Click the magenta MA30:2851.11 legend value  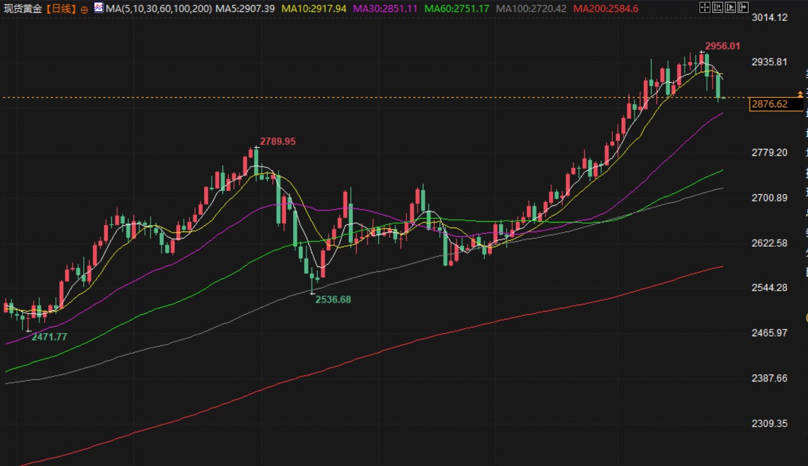pyautogui.click(x=385, y=9)
